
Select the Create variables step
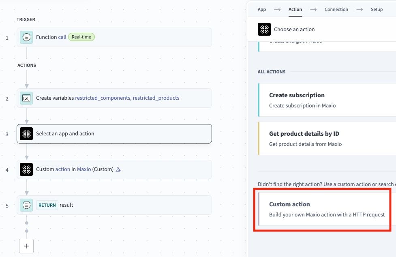114,98
